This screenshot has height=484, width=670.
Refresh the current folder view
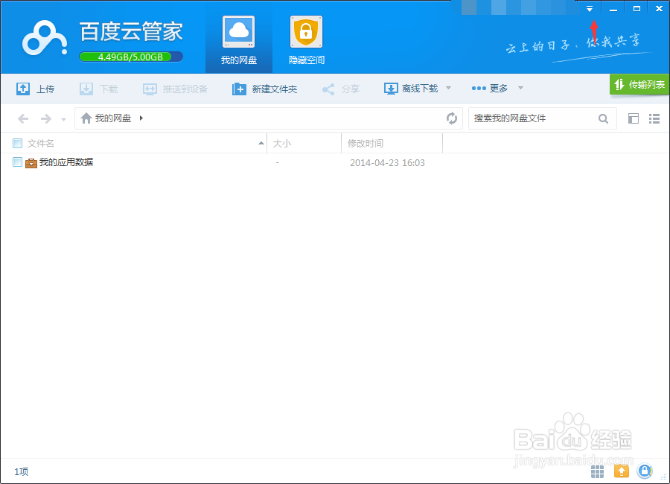pos(453,118)
